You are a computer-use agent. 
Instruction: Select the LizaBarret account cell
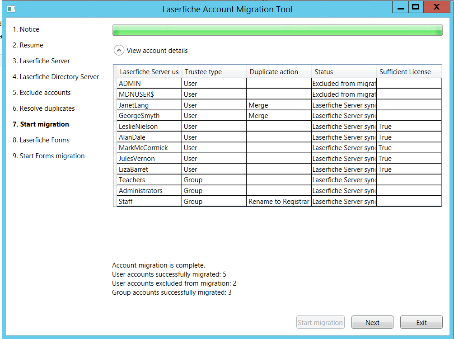150,169
